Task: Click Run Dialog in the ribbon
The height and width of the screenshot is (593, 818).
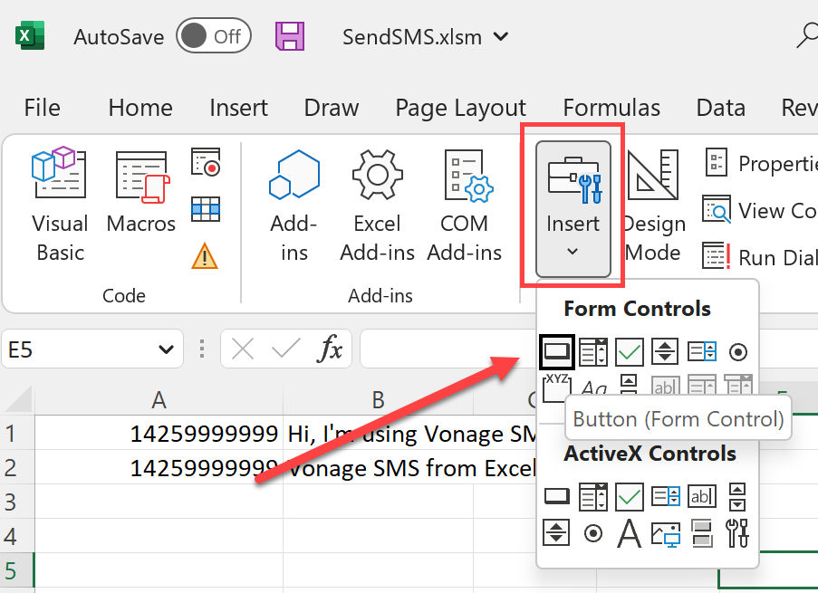Action: pos(759,257)
